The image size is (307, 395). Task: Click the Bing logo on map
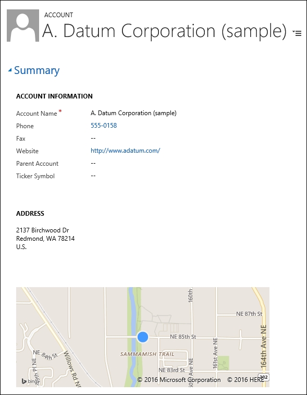(x=30, y=381)
